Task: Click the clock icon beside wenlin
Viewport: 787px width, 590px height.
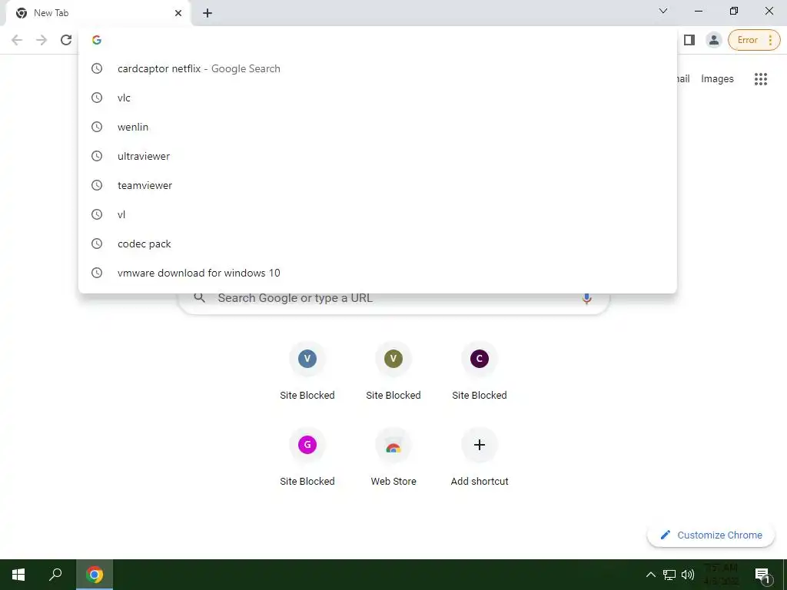Action: pos(97,127)
